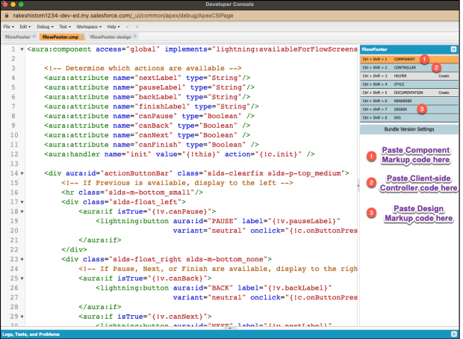
Task: Switch to the first flowFooter tab
Action: (18, 36)
